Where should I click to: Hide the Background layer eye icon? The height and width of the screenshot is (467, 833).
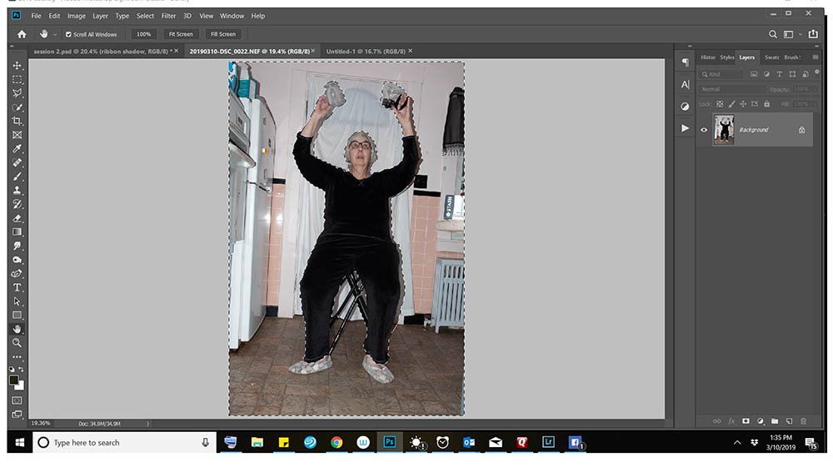(x=704, y=130)
